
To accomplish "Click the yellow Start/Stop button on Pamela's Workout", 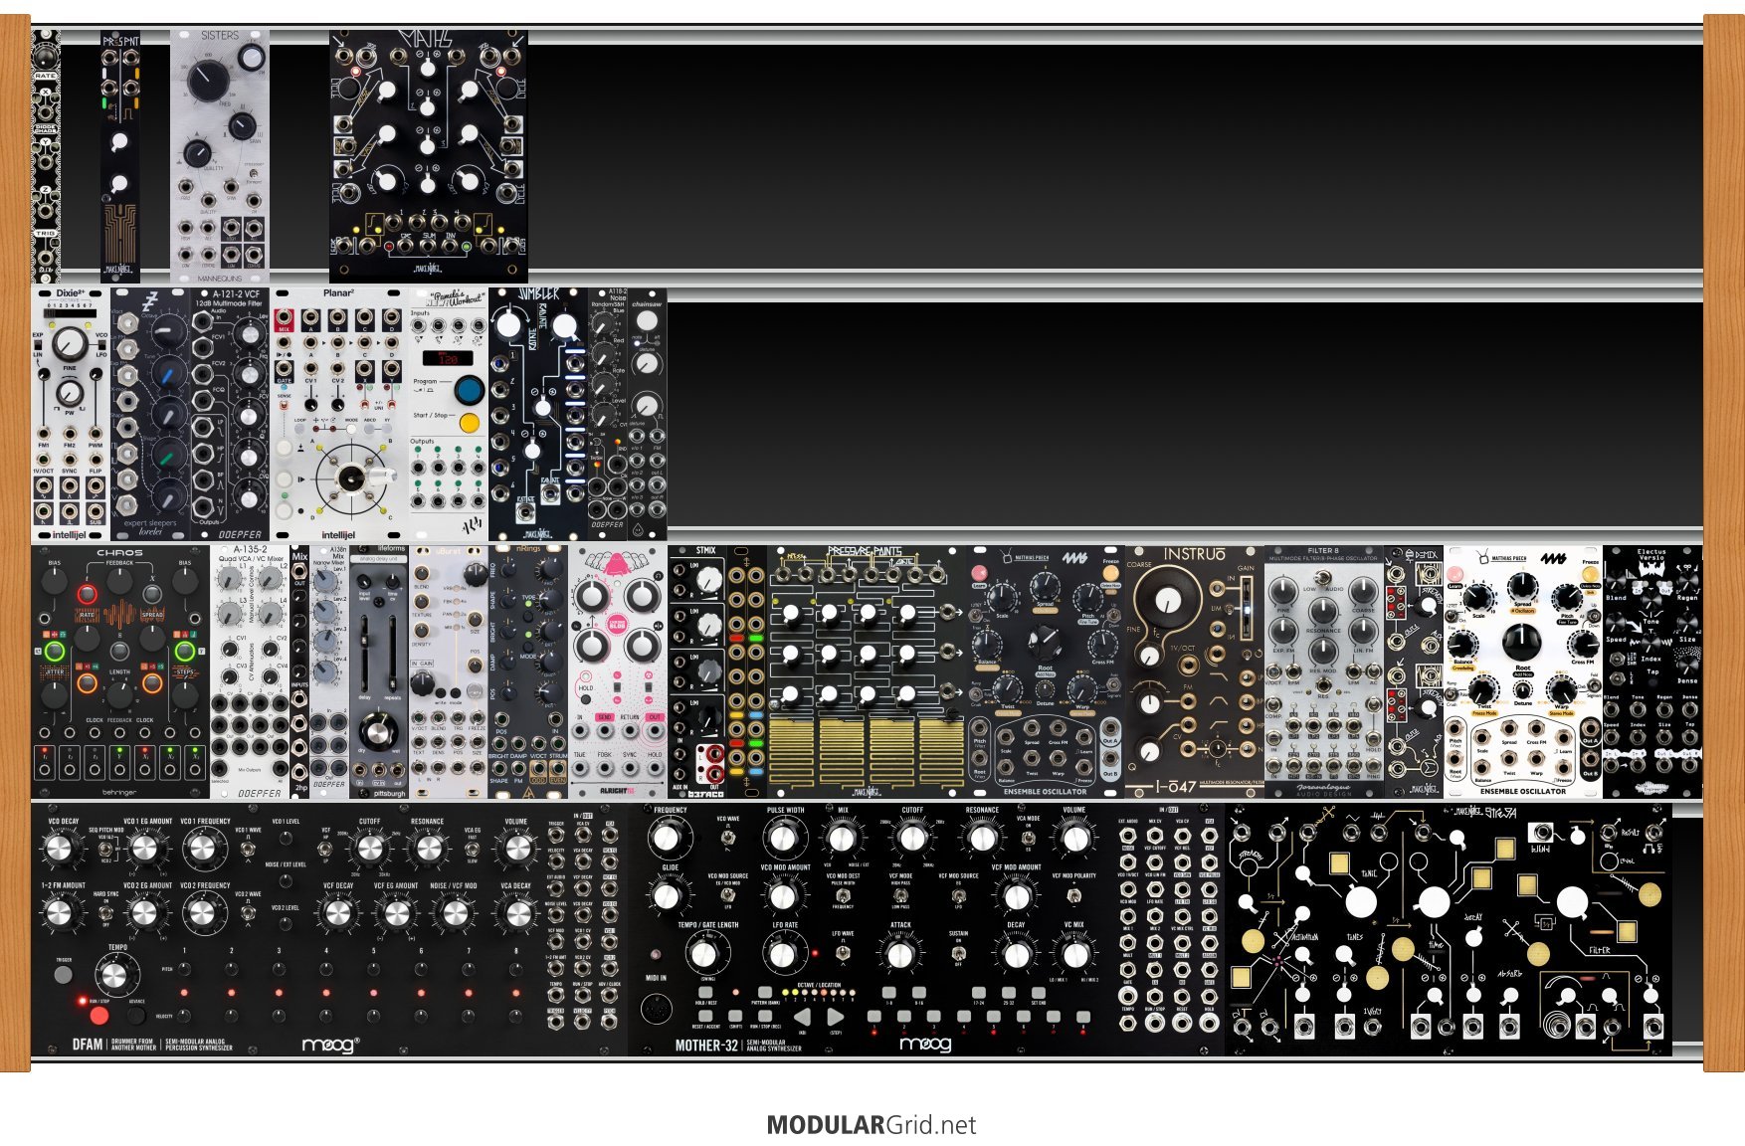I will pyautogui.click(x=469, y=423).
